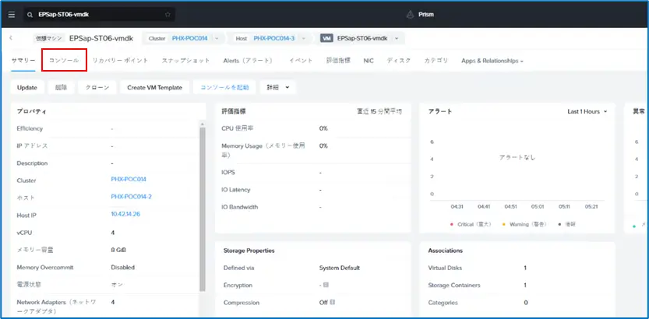This screenshot has width=649, height=319.
Task: Open the スナップショット tab
Action: pyautogui.click(x=186, y=61)
